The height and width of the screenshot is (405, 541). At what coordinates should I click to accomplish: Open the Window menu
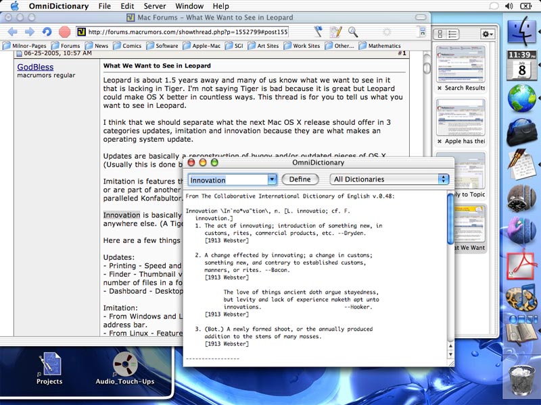pos(189,6)
